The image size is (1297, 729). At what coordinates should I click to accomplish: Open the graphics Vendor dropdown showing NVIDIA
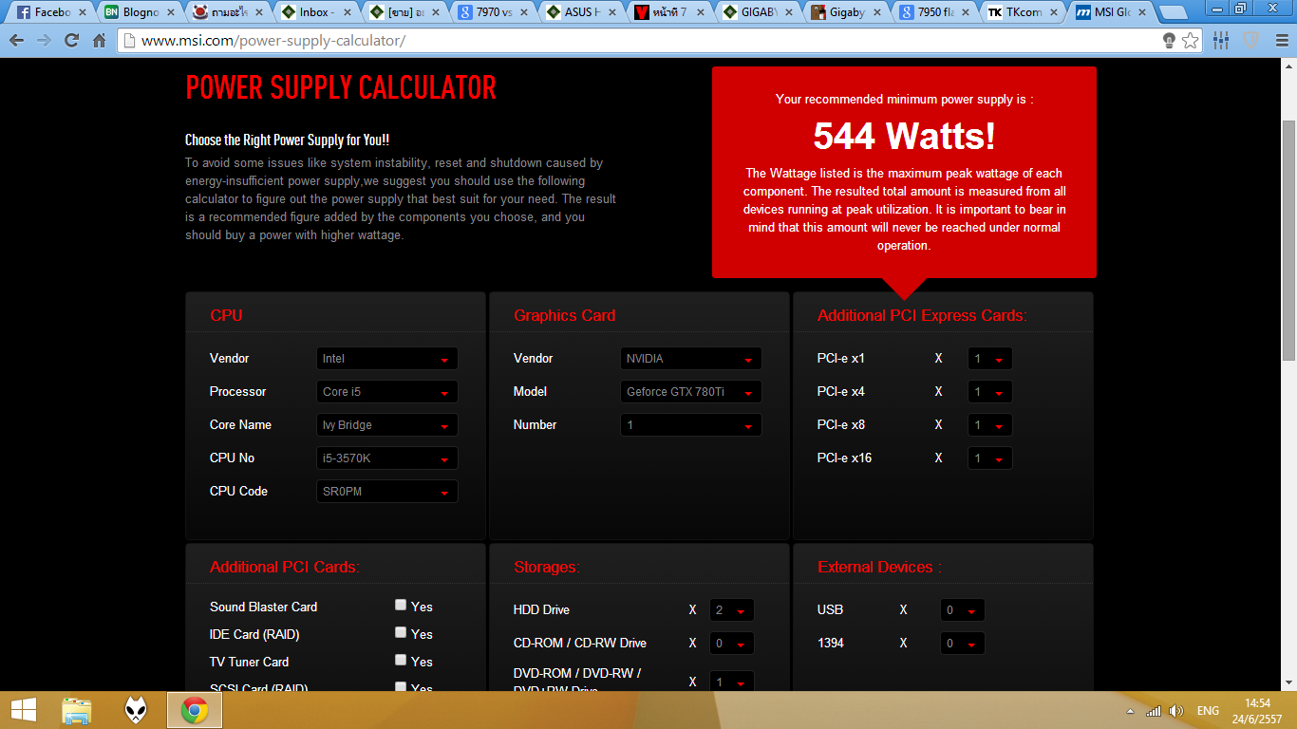690,359
